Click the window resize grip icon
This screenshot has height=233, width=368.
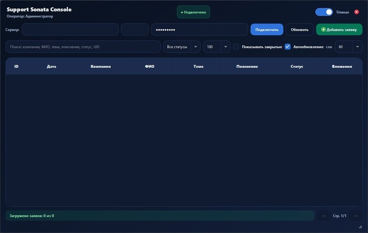[x=360, y=227]
